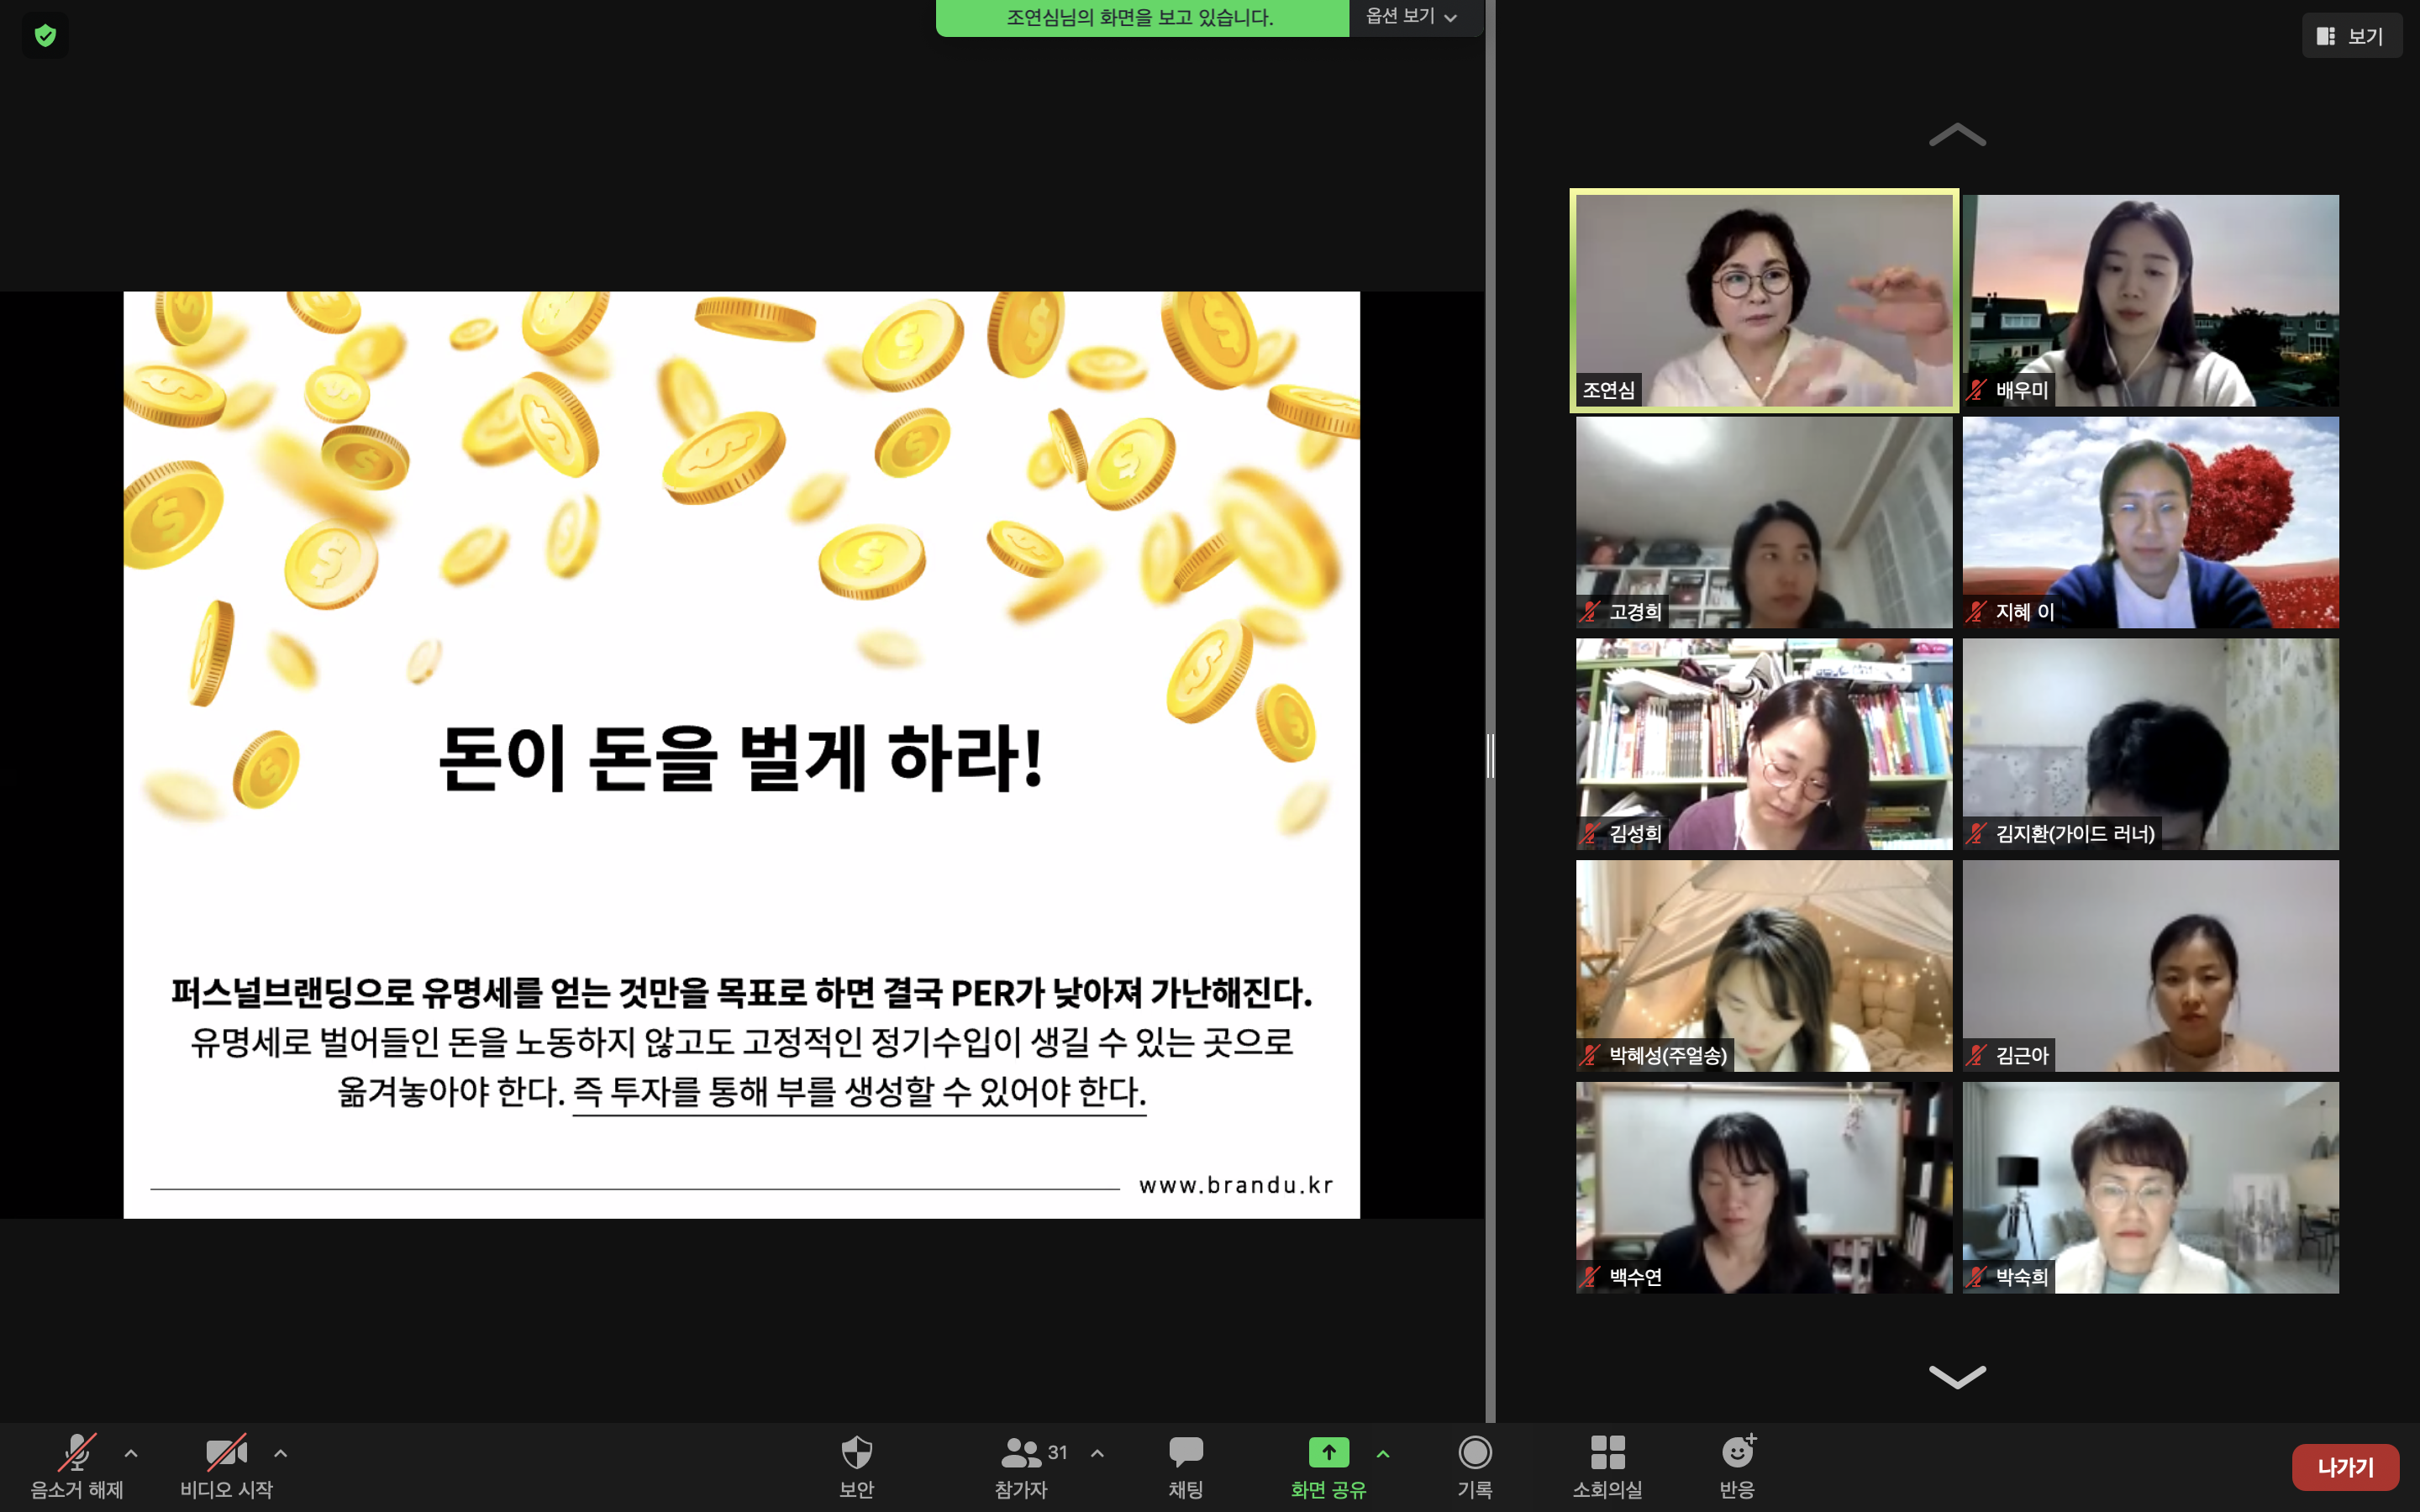Start recording with the 기록 icon
Screen dimensions: 2420x1512
click(1475, 1453)
